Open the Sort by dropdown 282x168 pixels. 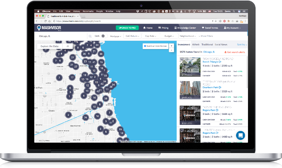point(242,45)
